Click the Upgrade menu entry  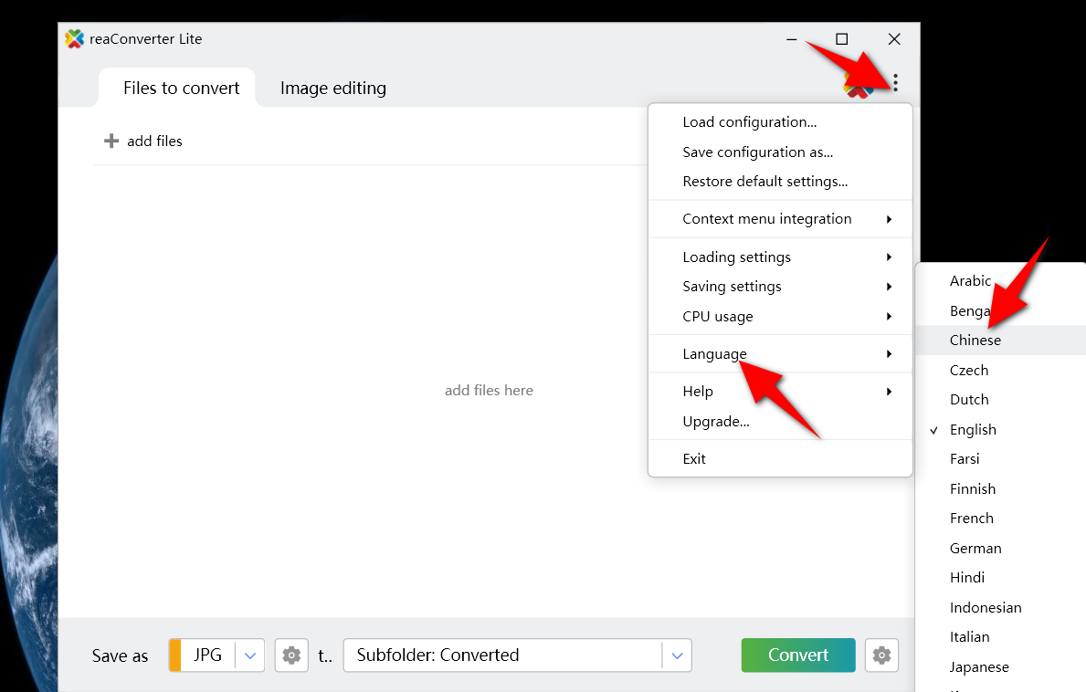(715, 421)
